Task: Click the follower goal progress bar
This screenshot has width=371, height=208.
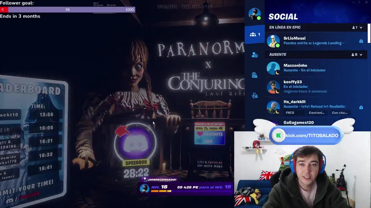Action: click(68, 10)
